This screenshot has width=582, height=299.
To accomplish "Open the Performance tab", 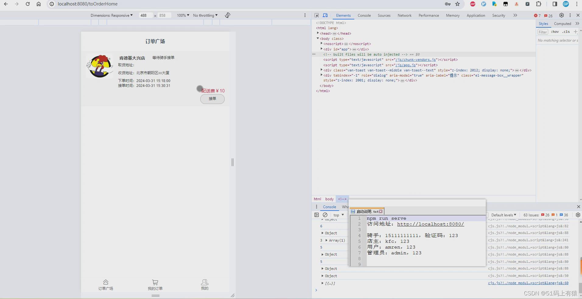I will [429, 15].
